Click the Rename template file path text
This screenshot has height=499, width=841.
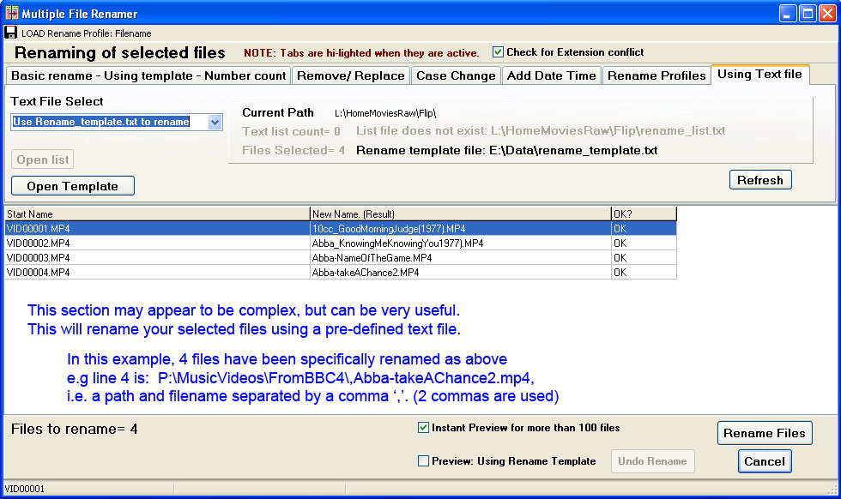pyautogui.click(x=507, y=151)
